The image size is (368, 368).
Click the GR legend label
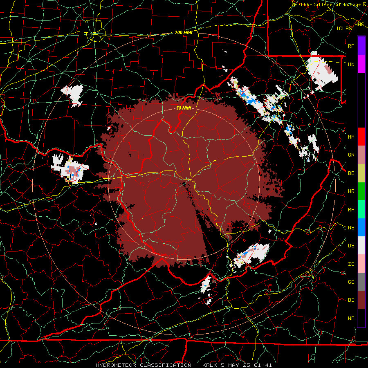pos(351,155)
